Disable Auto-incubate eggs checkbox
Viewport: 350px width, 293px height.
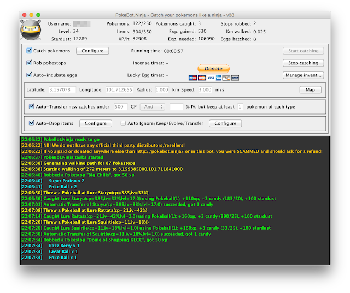[29, 75]
